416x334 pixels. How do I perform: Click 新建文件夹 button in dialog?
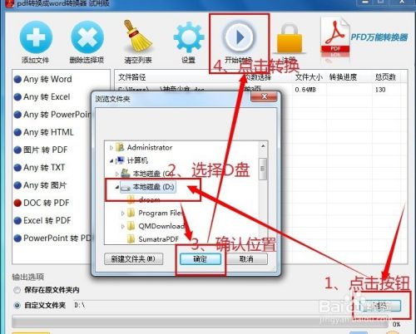(133, 259)
